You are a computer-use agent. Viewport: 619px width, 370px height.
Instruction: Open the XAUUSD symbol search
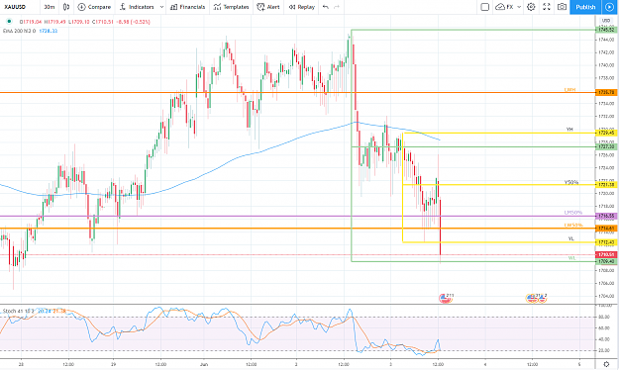pyautogui.click(x=15, y=7)
